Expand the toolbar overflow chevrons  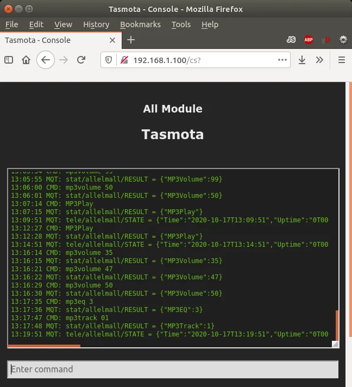coord(319,60)
